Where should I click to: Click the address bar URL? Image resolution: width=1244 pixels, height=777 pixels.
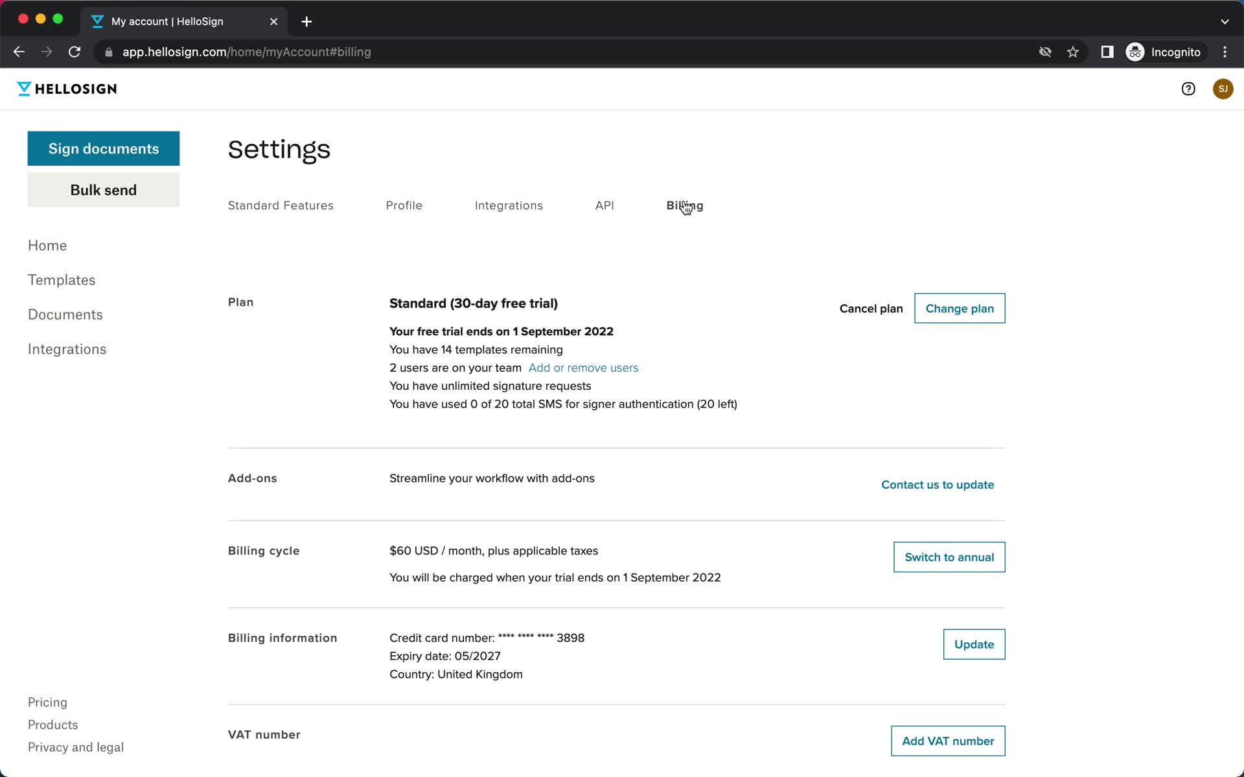click(246, 52)
